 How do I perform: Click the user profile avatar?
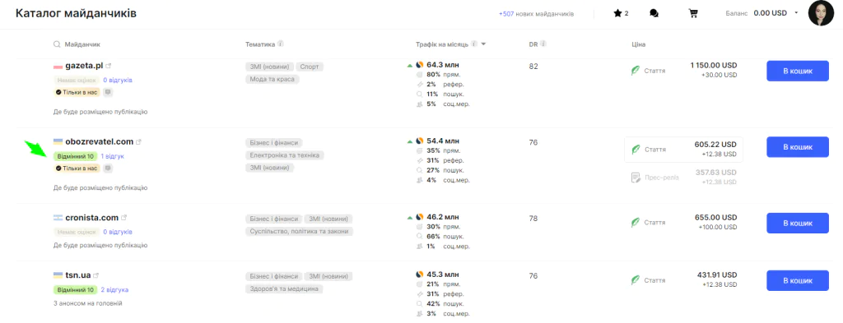point(821,13)
